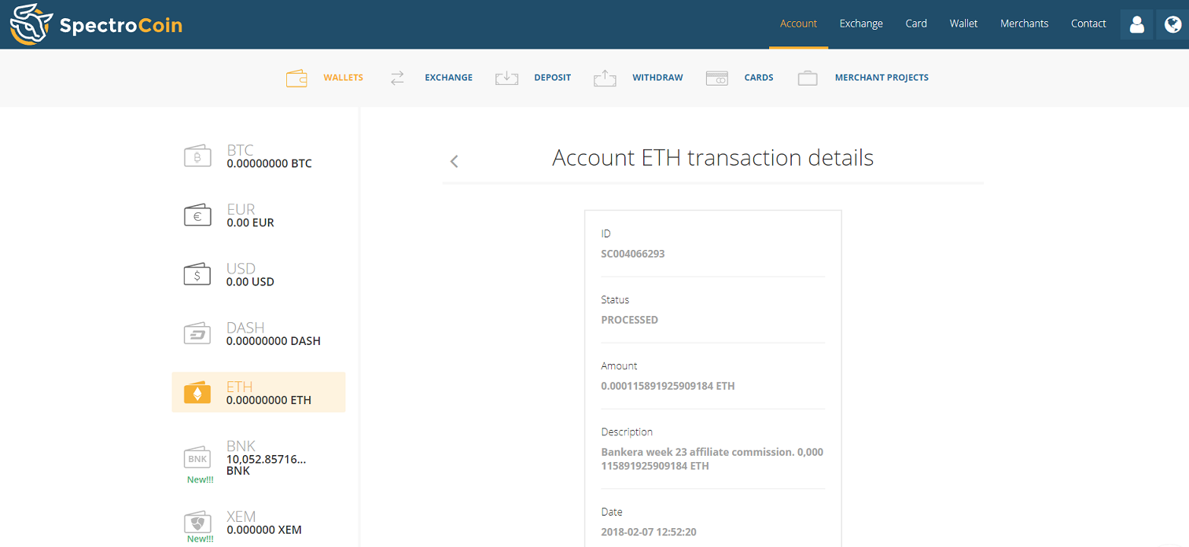
Task: Click the PROCESSED status value
Action: 629,320
